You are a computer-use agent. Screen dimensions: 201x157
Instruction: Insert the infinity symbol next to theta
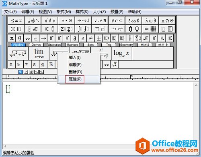click(28, 38)
